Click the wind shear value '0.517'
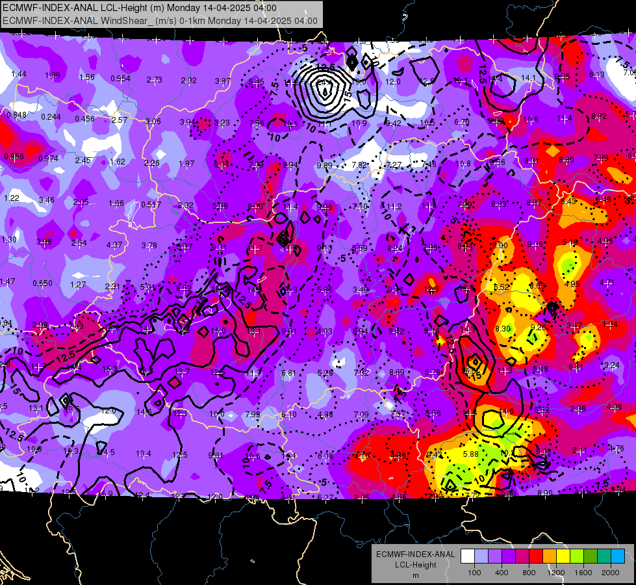The height and width of the screenshot is (585, 636). pos(151,205)
